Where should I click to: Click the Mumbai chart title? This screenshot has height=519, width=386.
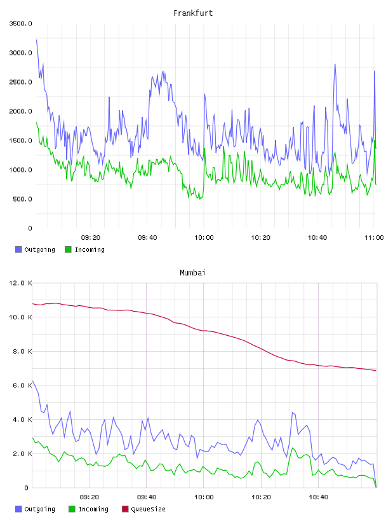pos(192,273)
